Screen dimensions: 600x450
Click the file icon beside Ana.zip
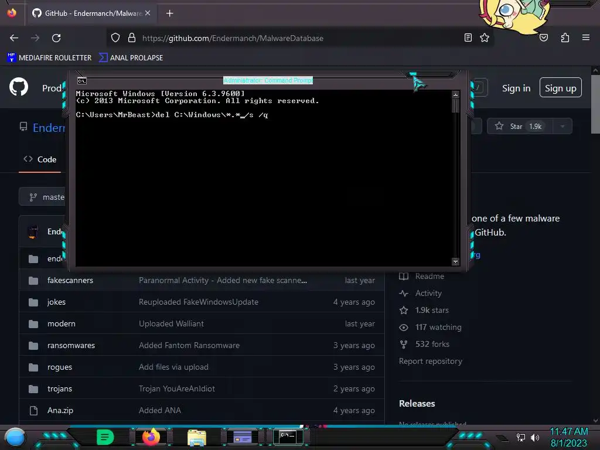(33, 411)
